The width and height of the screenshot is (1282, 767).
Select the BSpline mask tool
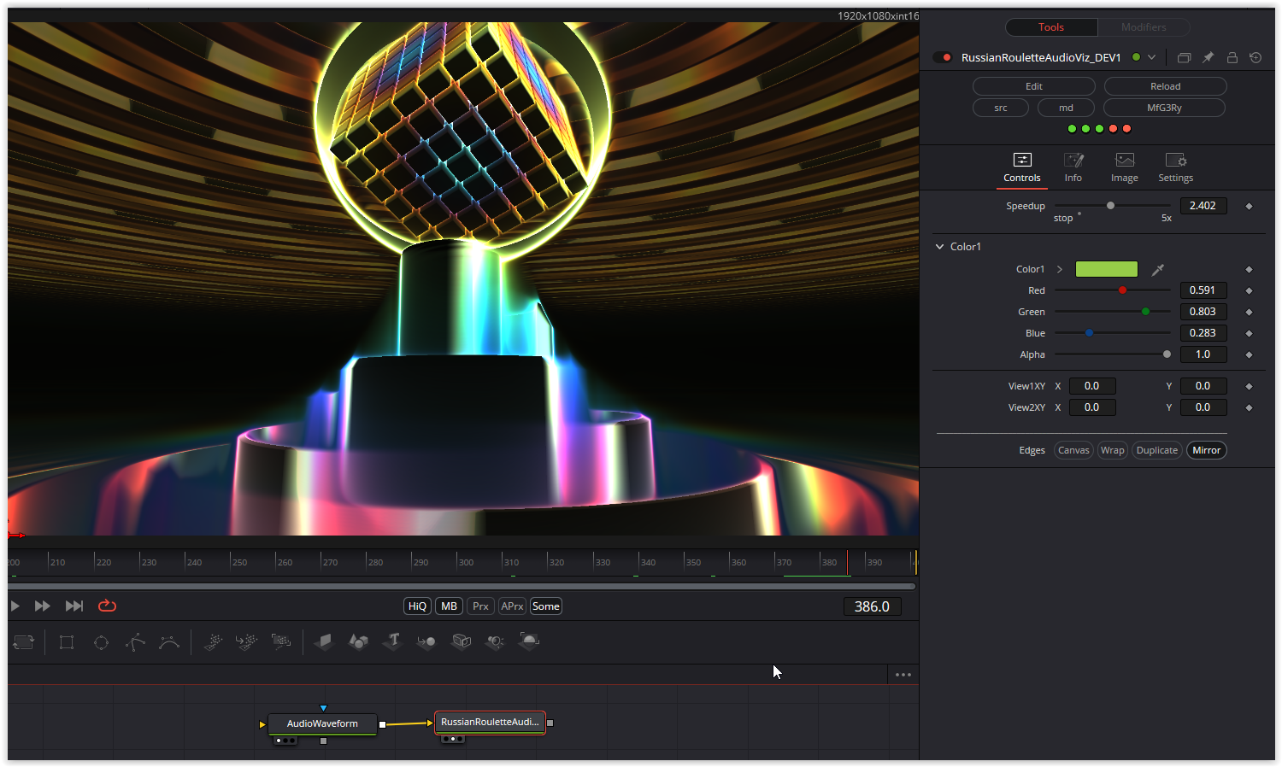pos(169,642)
